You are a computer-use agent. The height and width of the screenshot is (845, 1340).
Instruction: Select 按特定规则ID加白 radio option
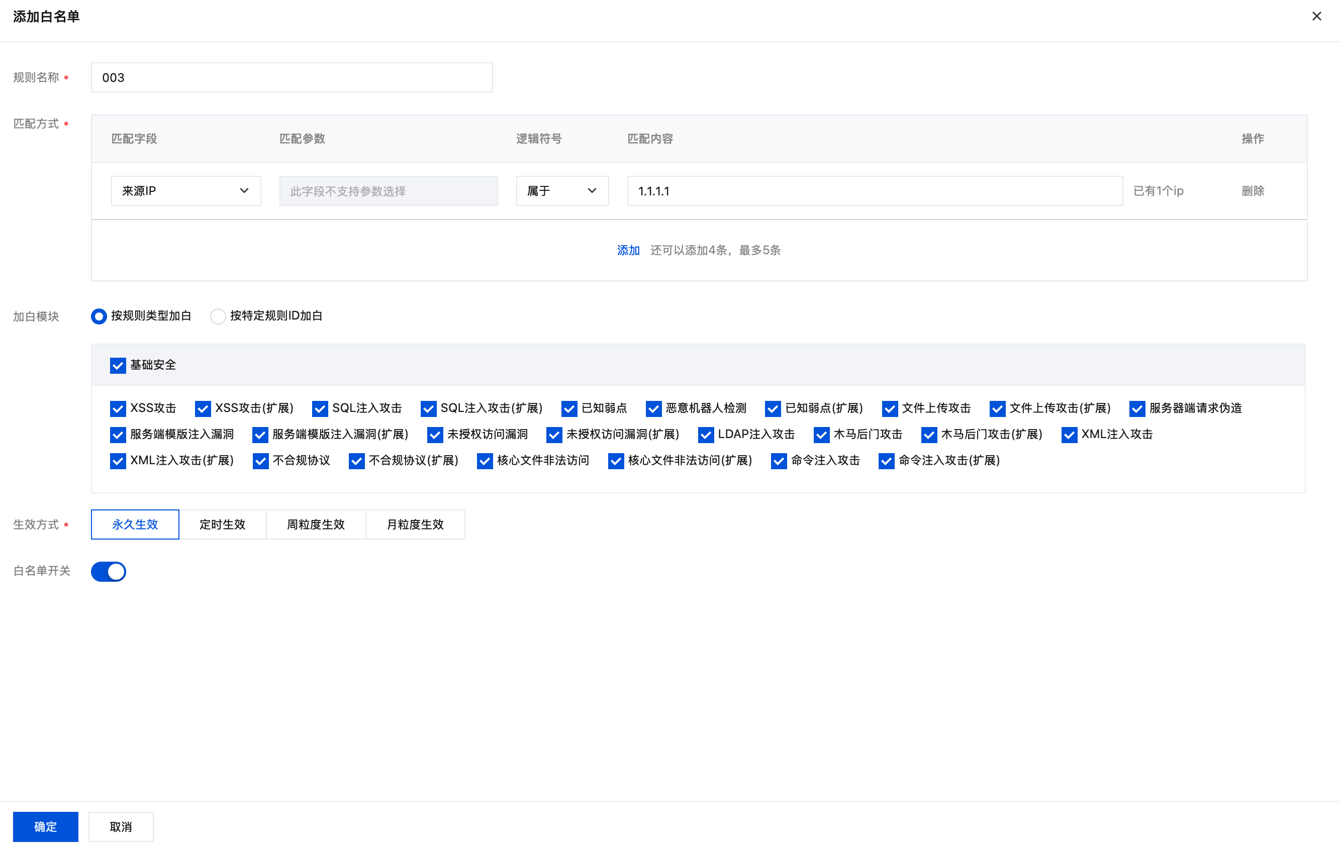click(x=218, y=316)
